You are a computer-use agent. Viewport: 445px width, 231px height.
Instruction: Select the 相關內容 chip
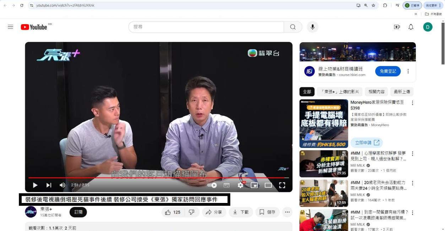coord(376,92)
